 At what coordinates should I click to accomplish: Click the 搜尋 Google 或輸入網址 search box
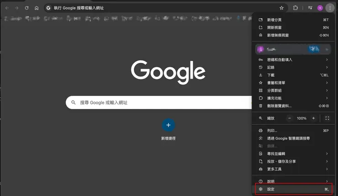tap(158, 103)
